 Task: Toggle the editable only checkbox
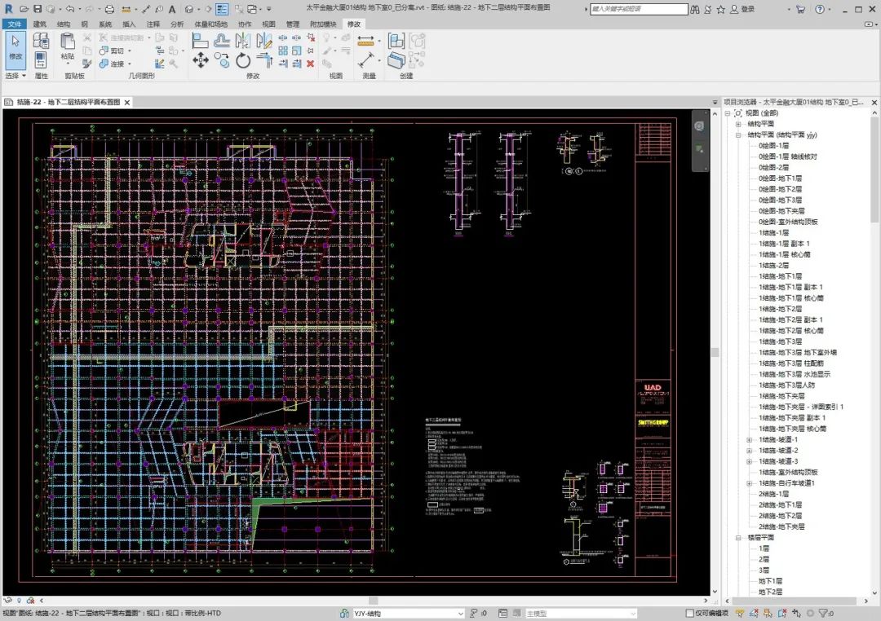click(x=690, y=613)
